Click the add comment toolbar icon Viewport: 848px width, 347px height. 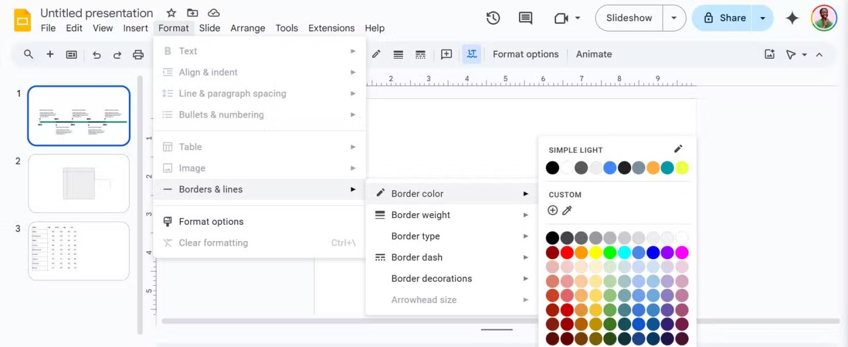click(446, 55)
